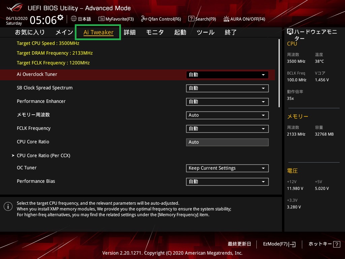
Task: Click the ハードウェアモニター panel title
Action: (315, 35)
